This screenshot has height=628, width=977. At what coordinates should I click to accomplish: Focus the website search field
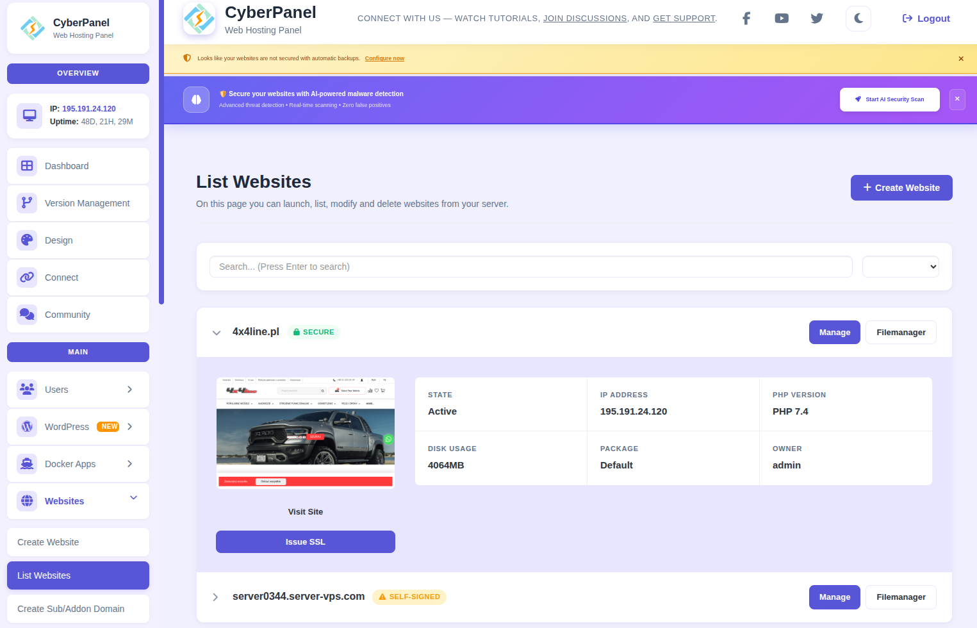[x=531, y=267]
